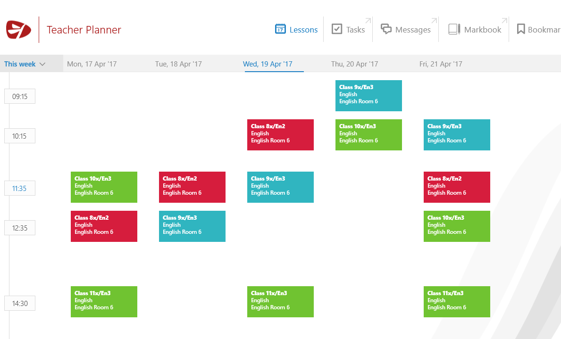This screenshot has height=339, width=561.
Task: Click the Bookmarks ribbon icon
Action: [521, 29]
